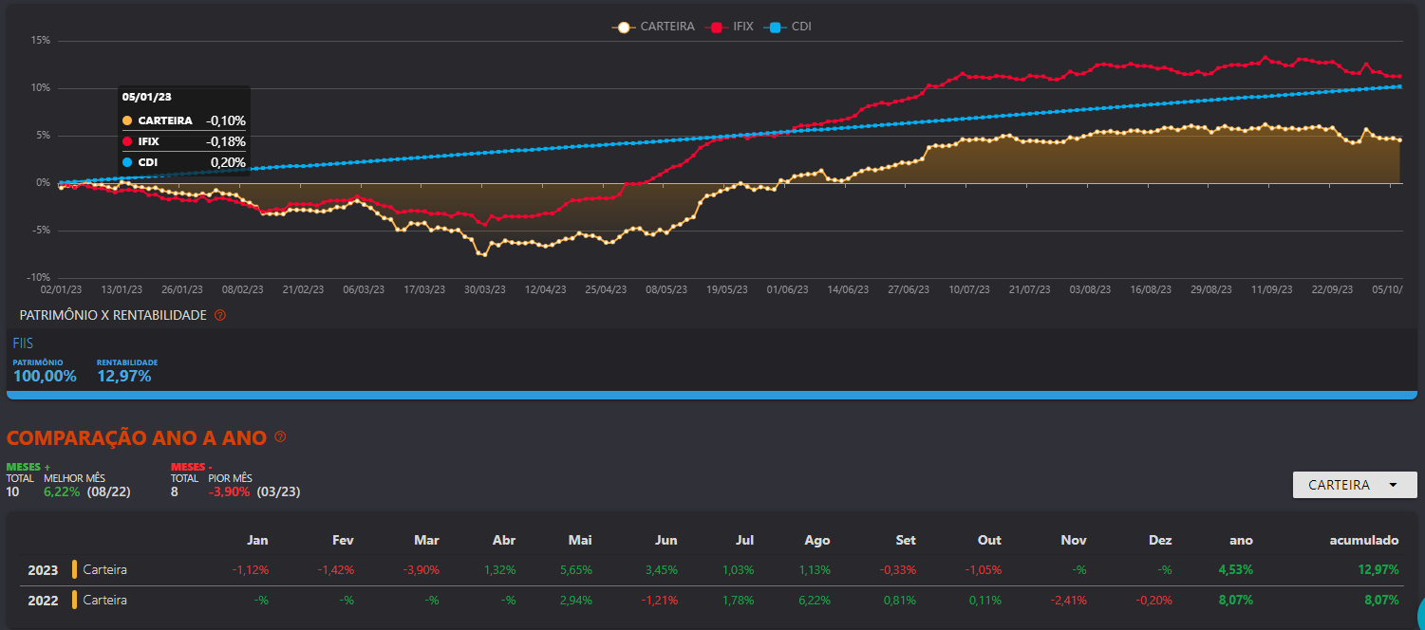Screen dimensions: 1425x630
Task: Toggle the IFIX series in chart legend
Action: coord(731,27)
